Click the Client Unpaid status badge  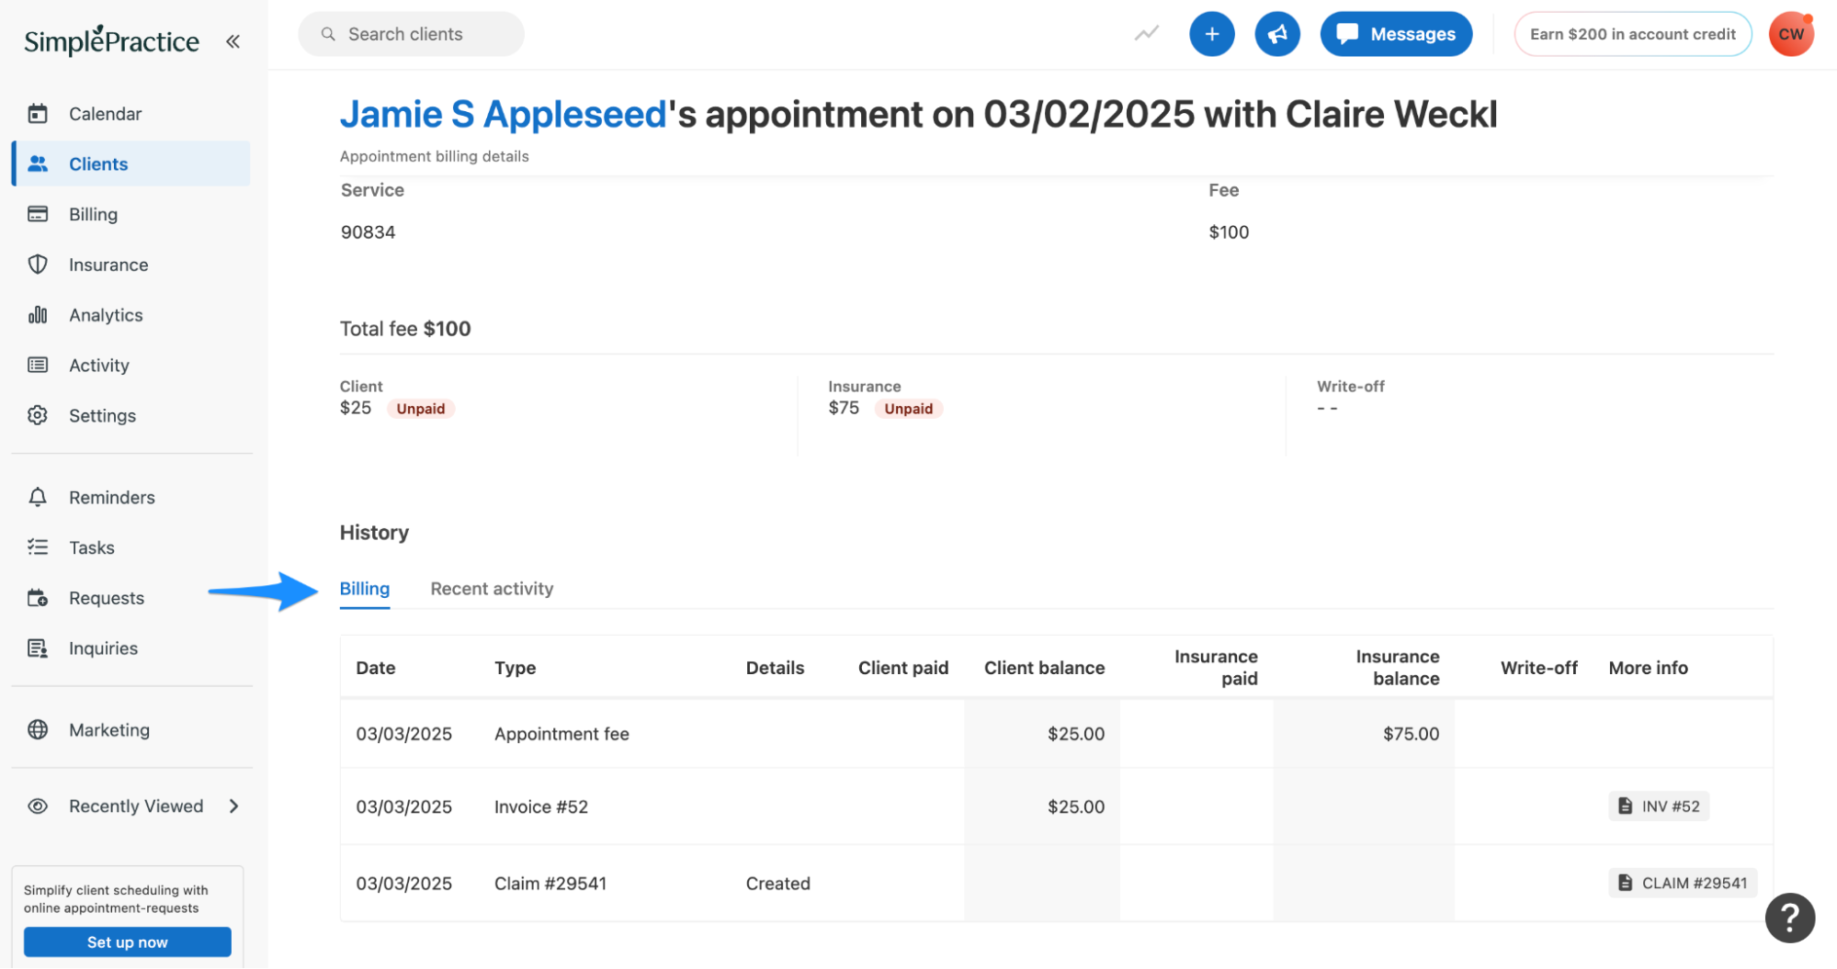421,409
